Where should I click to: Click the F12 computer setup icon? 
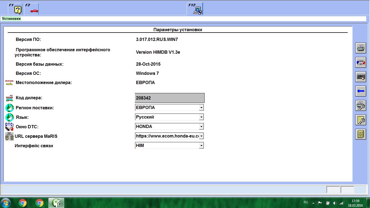tap(195, 9)
